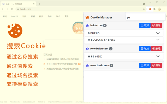The width and height of the screenshot is (167, 104).
Task: Open hot search item 3 about 美国放宽
Action: click(x=62, y=69)
